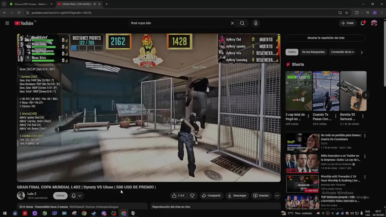Open options for 'No todo es perdida' video
Image resolution: width=386 pixels, height=217 pixels.
tap(365, 136)
